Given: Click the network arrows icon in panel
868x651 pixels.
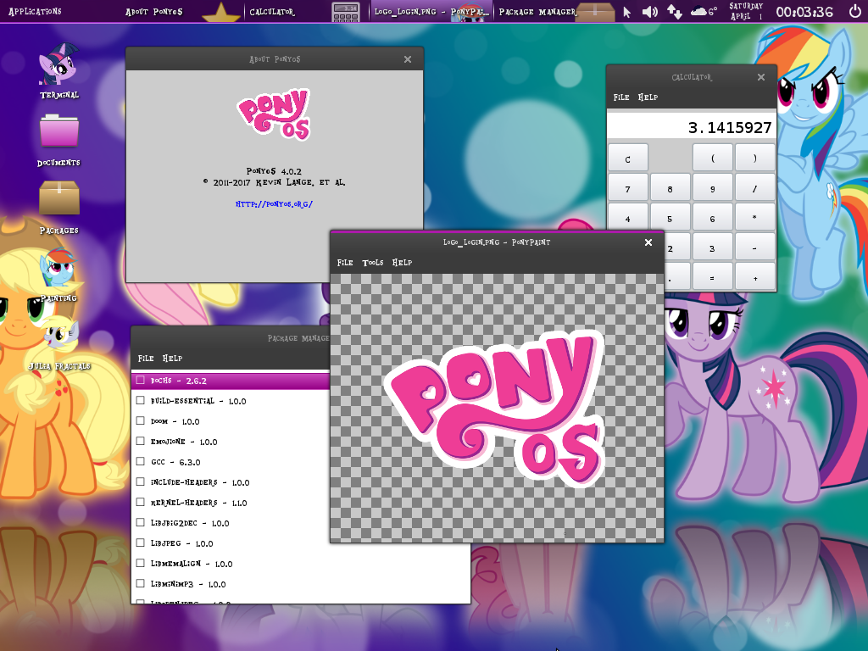Looking at the screenshot, I should pyautogui.click(x=674, y=12).
